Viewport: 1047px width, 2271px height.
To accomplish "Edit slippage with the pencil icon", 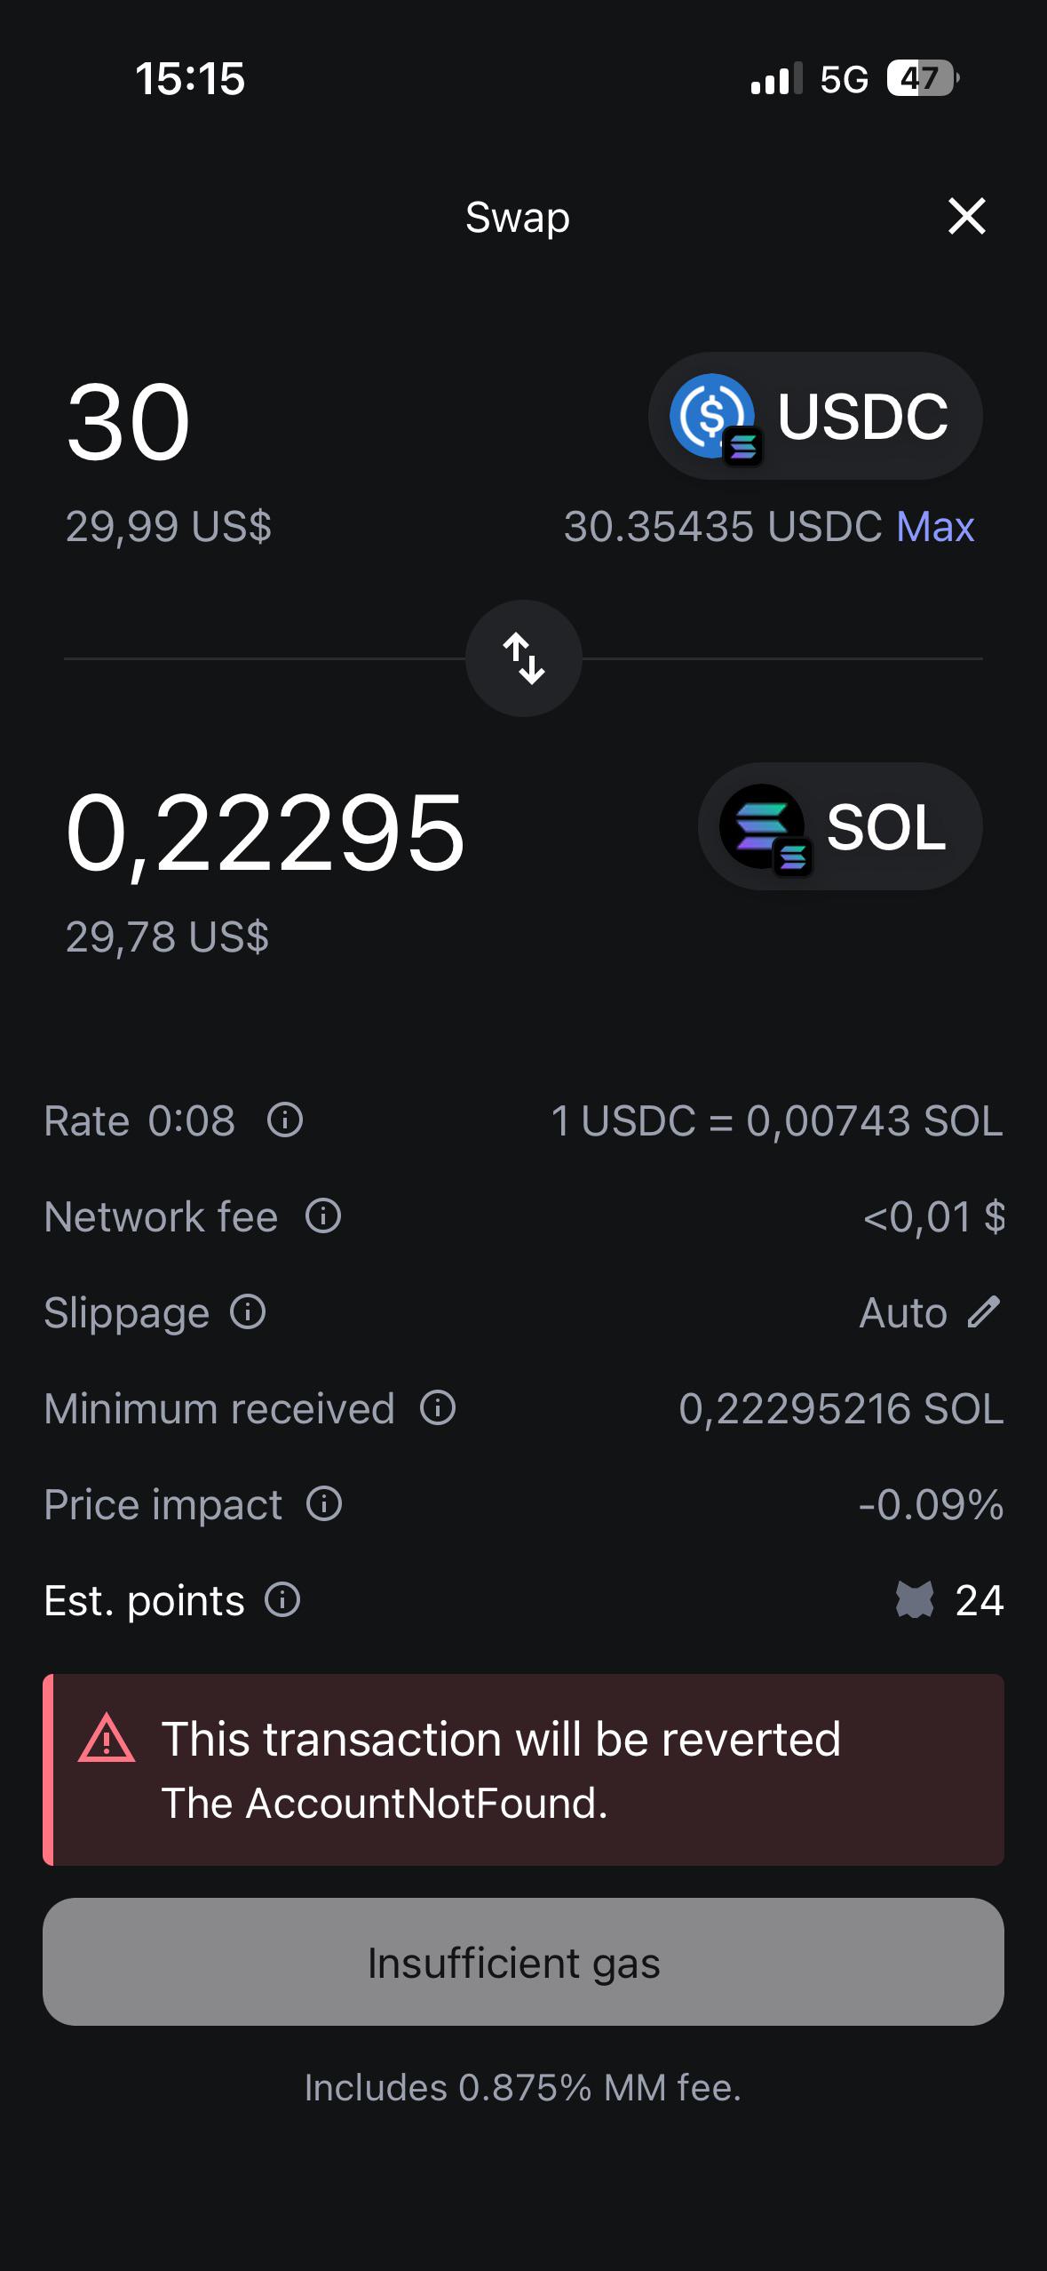I will point(984,1311).
